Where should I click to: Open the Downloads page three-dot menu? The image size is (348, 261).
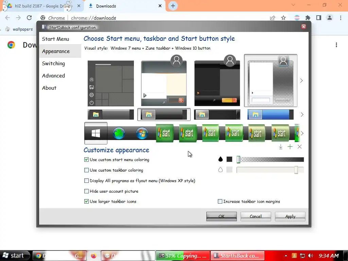click(336, 45)
